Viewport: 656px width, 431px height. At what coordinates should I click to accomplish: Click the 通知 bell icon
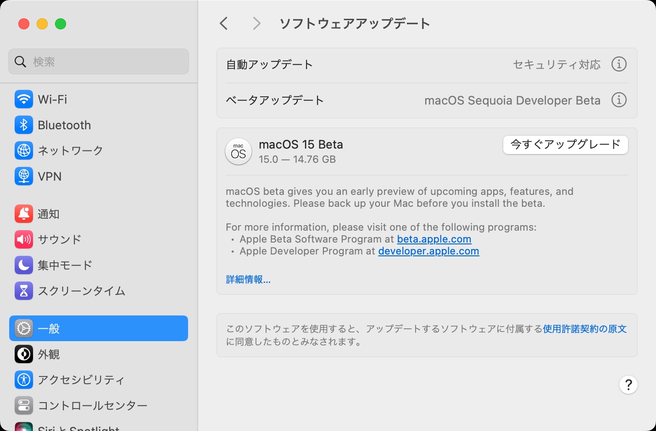tap(24, 214)
